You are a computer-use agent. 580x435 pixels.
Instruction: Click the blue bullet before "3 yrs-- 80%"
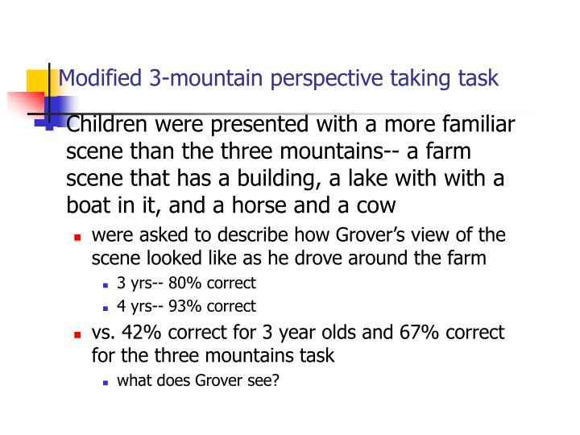click(x=106, y=284)
